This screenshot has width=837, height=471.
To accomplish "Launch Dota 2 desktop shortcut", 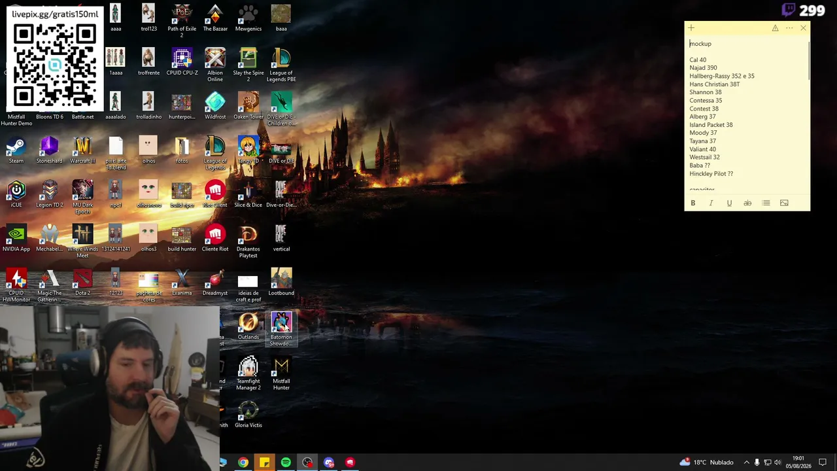I will pos(82,281).
